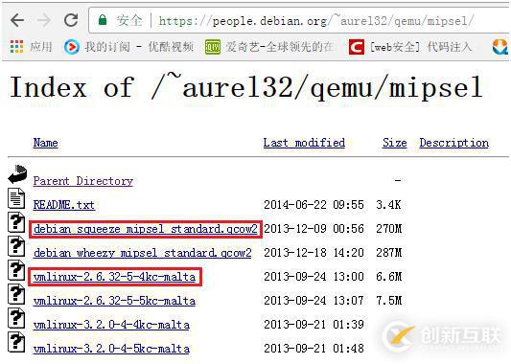Click the file icon beside vmlinux-3.2.0-4-4kc-malta
Image resolution: width=511 pixels, height=364 pixels.
16,318
